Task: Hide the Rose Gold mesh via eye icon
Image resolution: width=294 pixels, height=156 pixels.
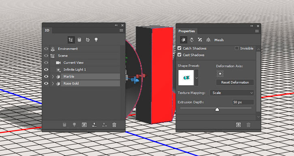Action: click(x=46, y=83)
